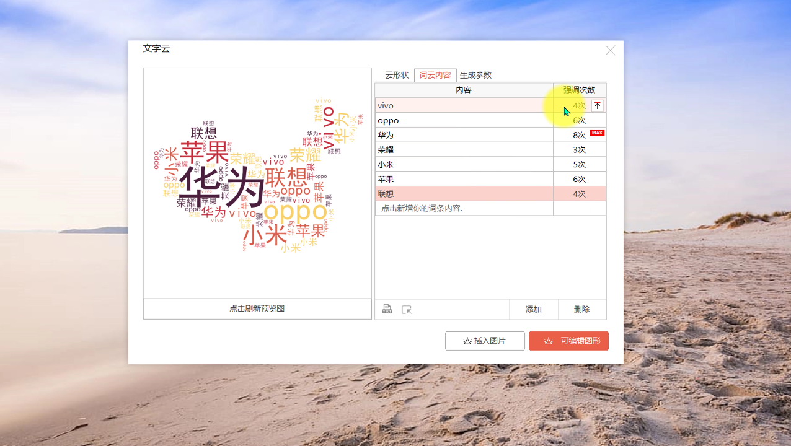The image size is (791, 446).
Task: Click the 5次 count for 小米
Action: pos(579,164)
